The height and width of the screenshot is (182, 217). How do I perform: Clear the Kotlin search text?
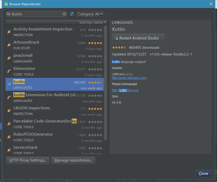coord(64,14)
